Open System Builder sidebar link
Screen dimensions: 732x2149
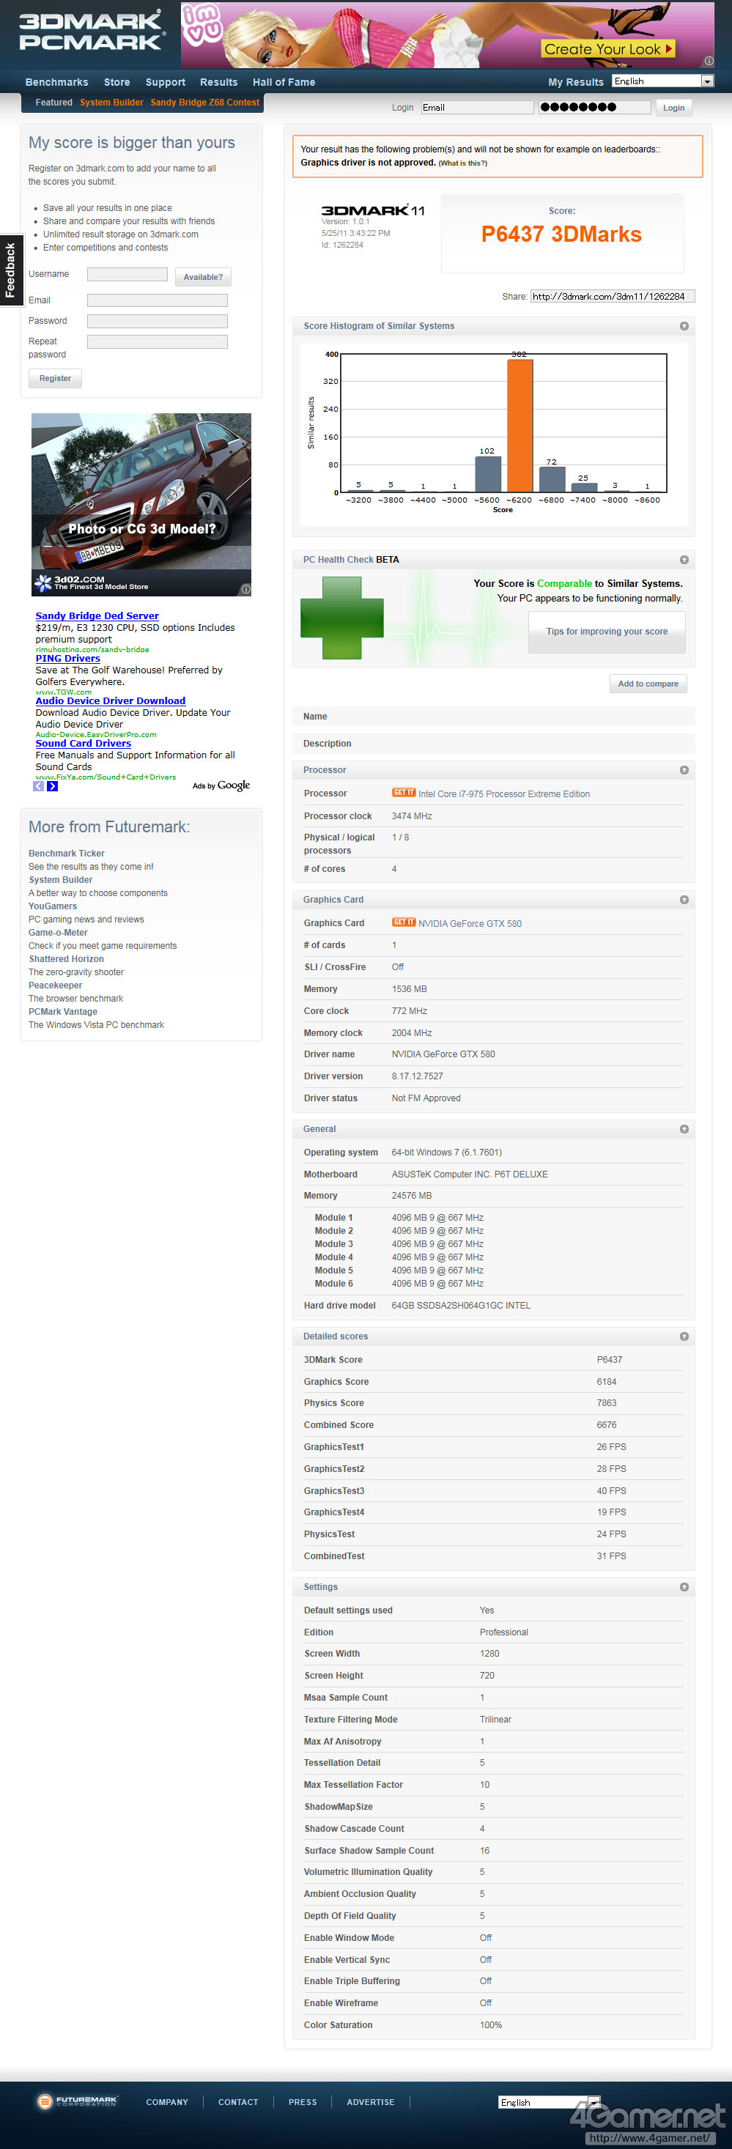60,880
